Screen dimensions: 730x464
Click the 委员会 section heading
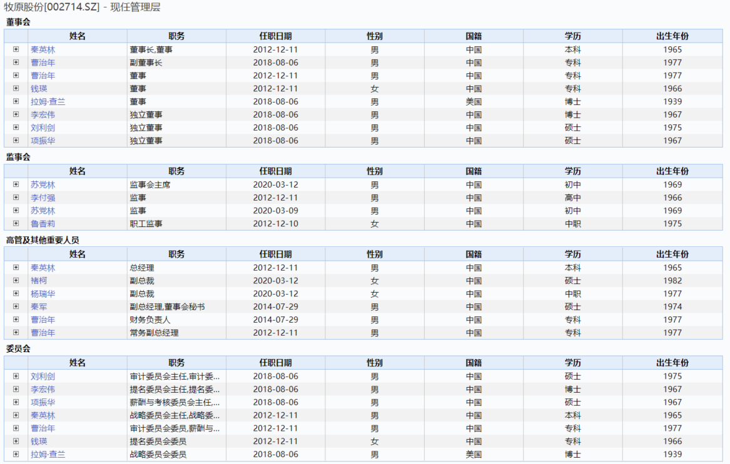(18, 348)
